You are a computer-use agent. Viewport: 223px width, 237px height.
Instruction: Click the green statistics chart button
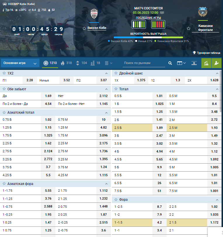(206, 63)
